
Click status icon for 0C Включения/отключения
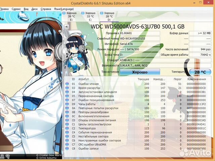click(x=67, y=116)
